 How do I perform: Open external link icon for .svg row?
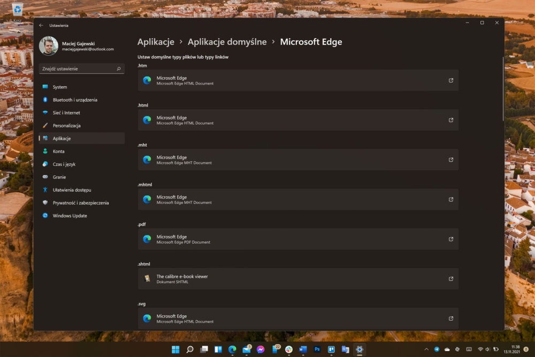click(450, 318)
